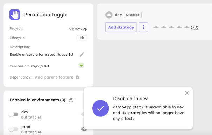The width and height of the screenshot is (212, 135).
Task: Dismiss the Disabled in dev notification
Action: pyautogui.click(x=187, y=93)
